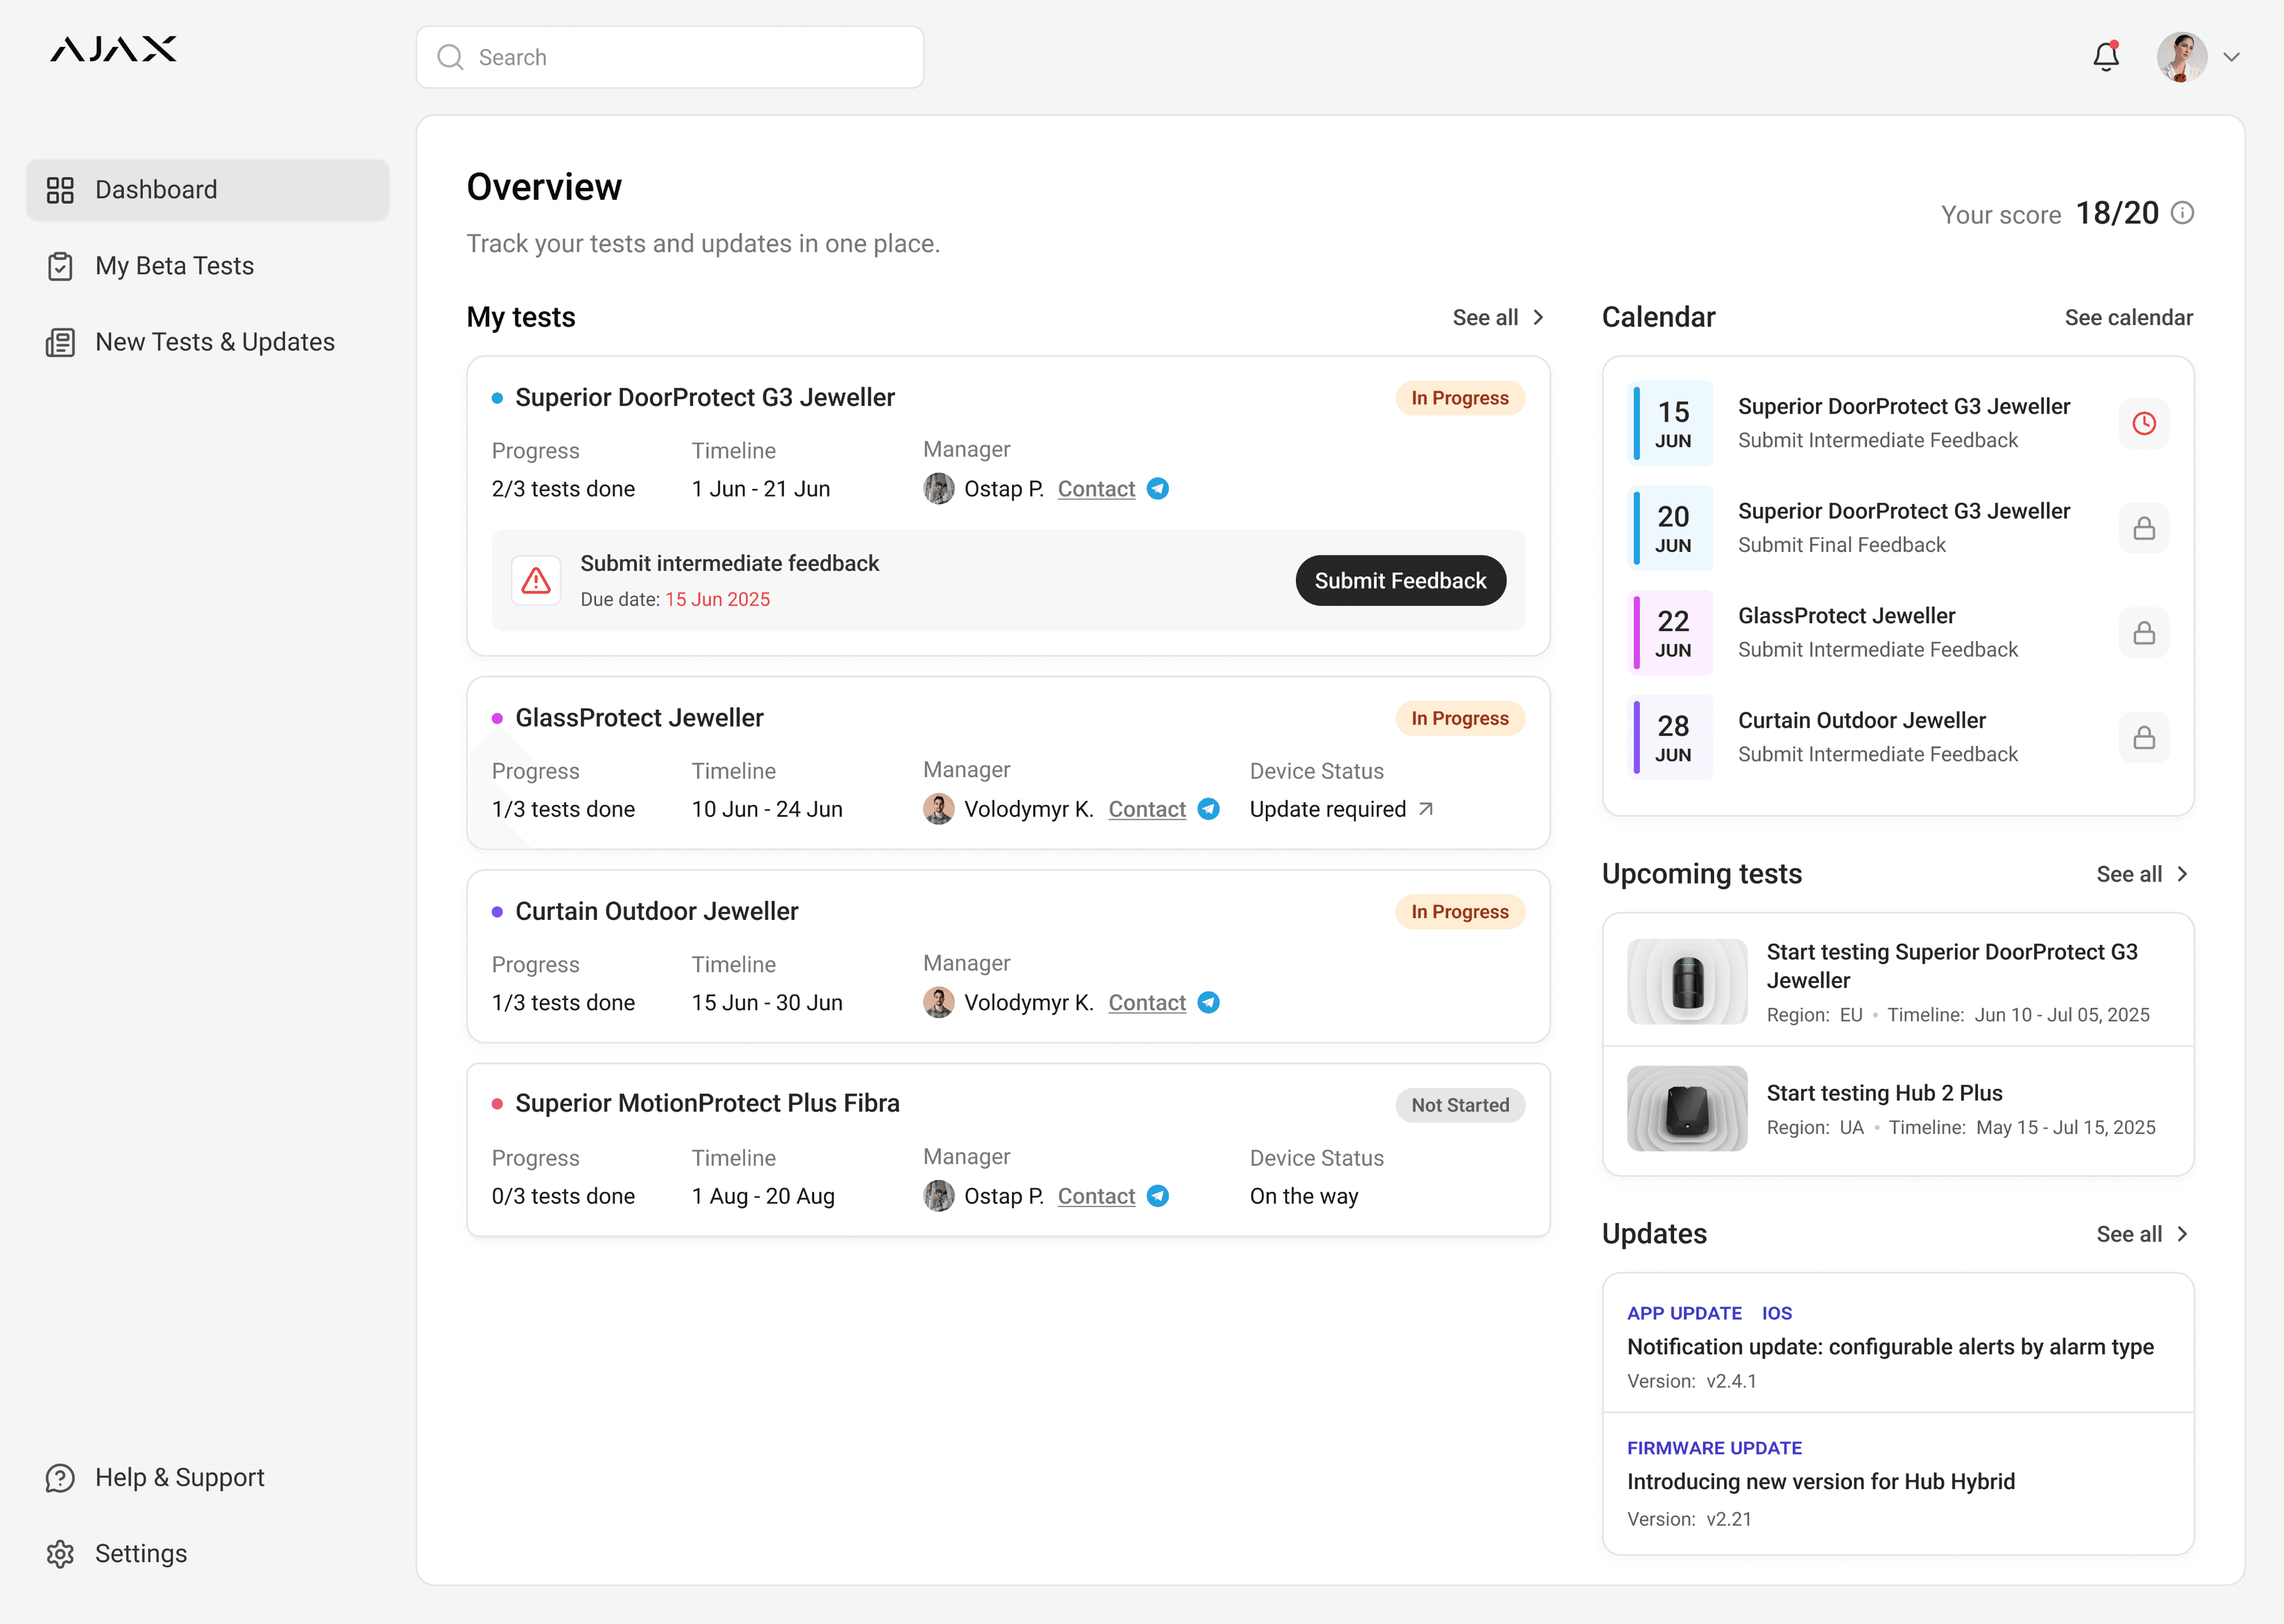Click the New Tests & Updates icon

pyautogui.click(x=60, y=342)
